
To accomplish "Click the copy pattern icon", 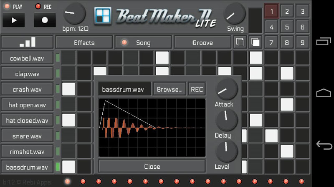I will tap(240, 42).
